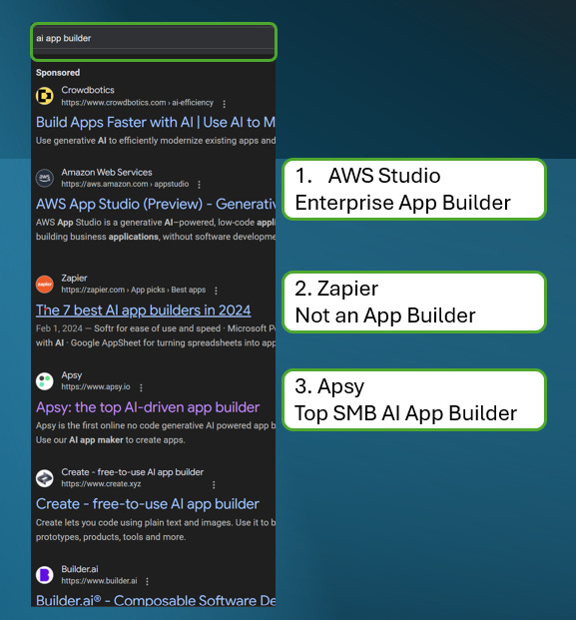Click the 'Crowdbotics' site name
Screen dimensions: 576x620
(88, 90)
